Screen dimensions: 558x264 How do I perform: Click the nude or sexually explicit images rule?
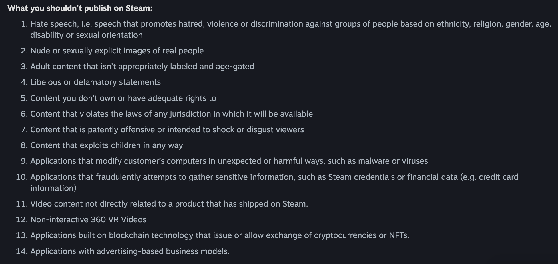click(x=117, y=51)
